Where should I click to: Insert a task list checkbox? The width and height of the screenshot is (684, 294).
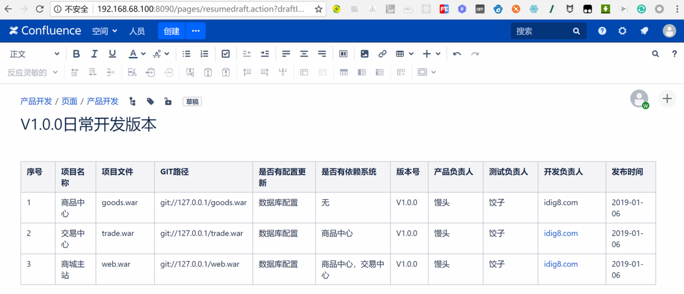(x=226, y=54)
